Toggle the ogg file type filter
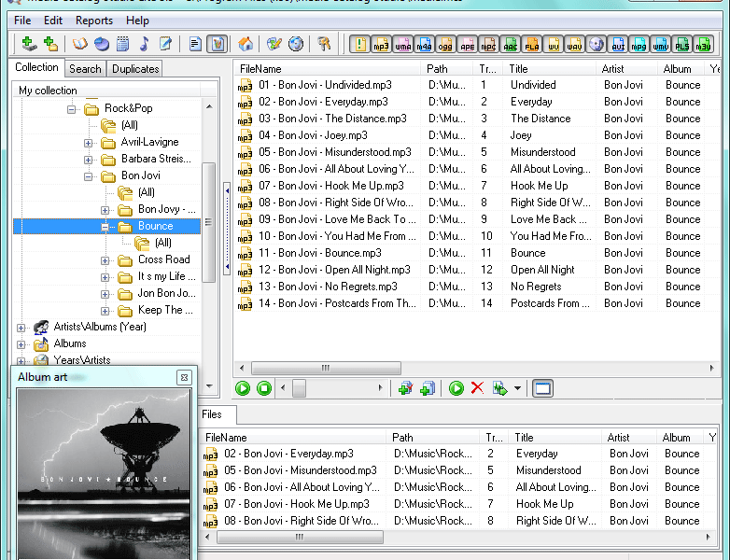The width and height of the screenshot is (730, 560). click(445, 44)
